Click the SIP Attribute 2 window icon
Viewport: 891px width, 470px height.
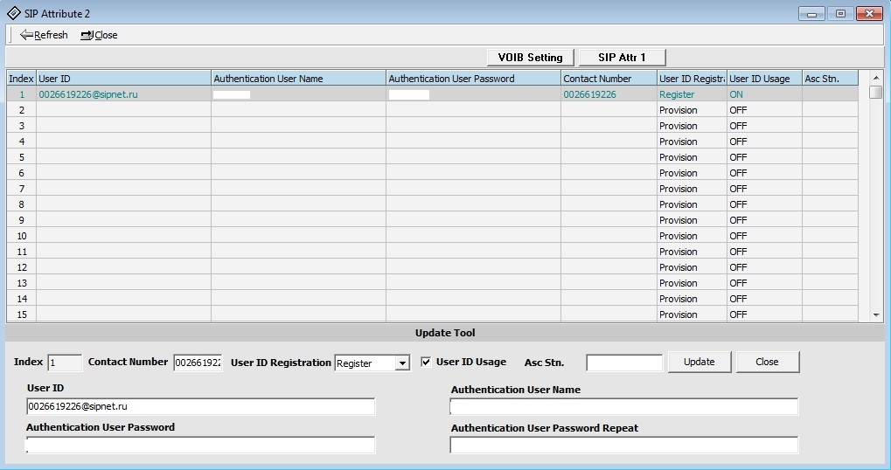13,14
